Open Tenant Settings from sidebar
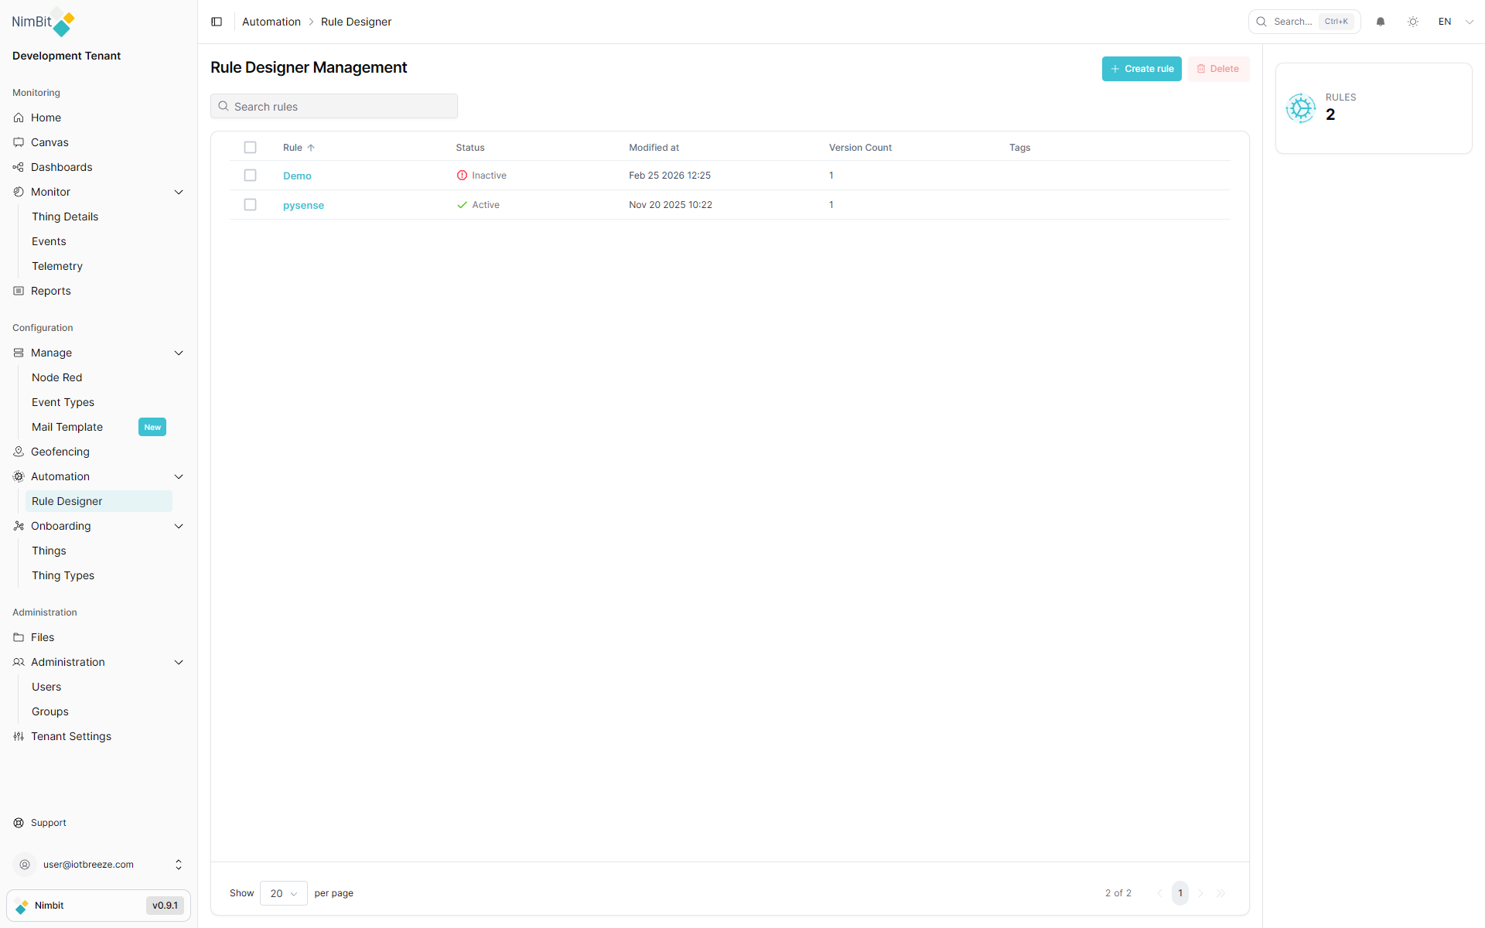Viewport: 1485px width, 928px height. coord(70,736)
